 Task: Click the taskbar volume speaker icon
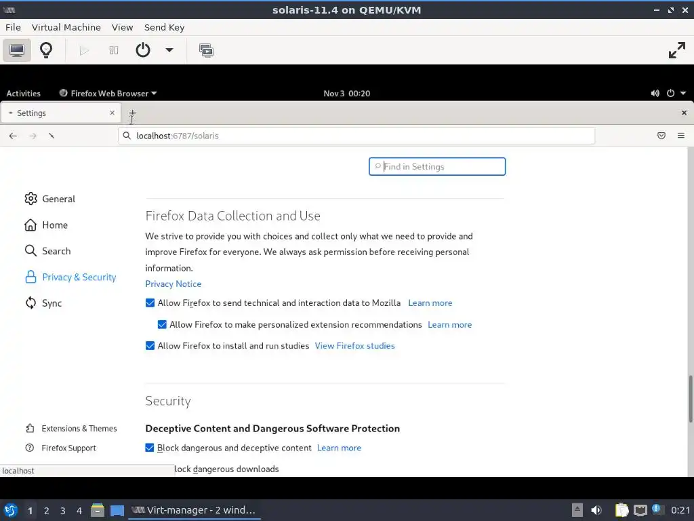click(x=596, y=510)
